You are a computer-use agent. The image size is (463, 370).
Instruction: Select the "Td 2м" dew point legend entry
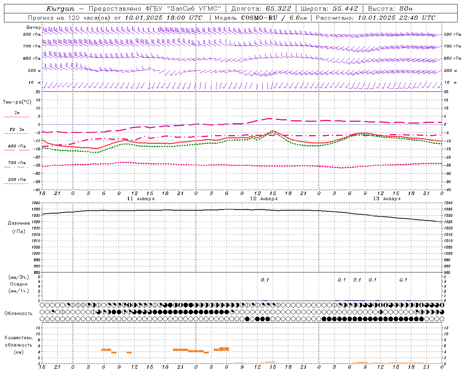tap(17, 129)
